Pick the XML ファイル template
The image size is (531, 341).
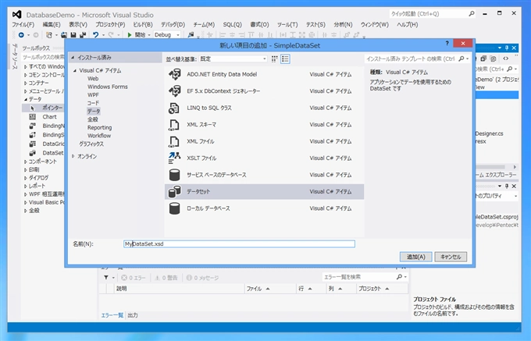click(264, 141)
